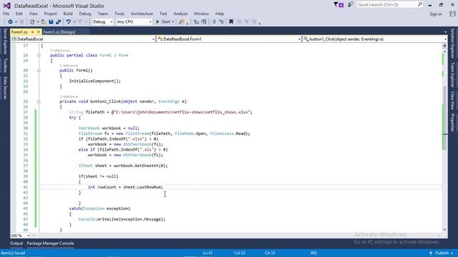Click the account picture icon near Sign in
Screen dimensions: 458x257
(x=452, y=14)
